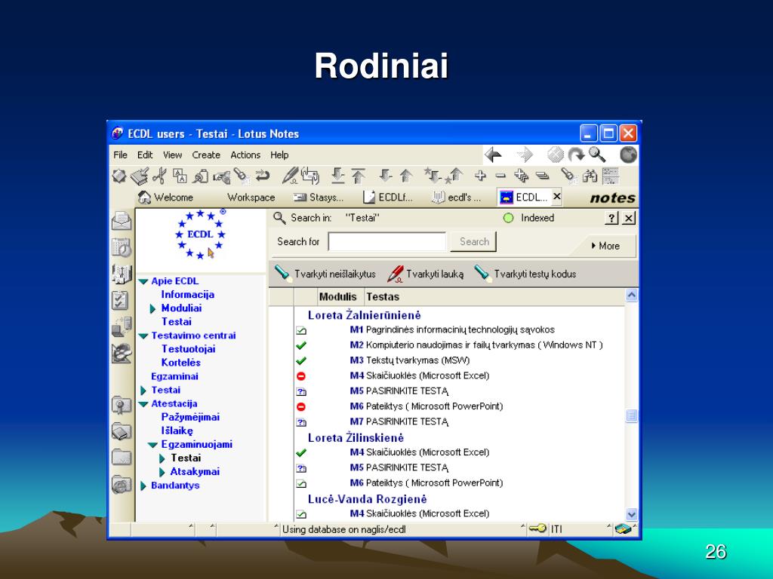773x579 pixels.
Task: Open the Replicator bookmark icon
Action: 122,326
